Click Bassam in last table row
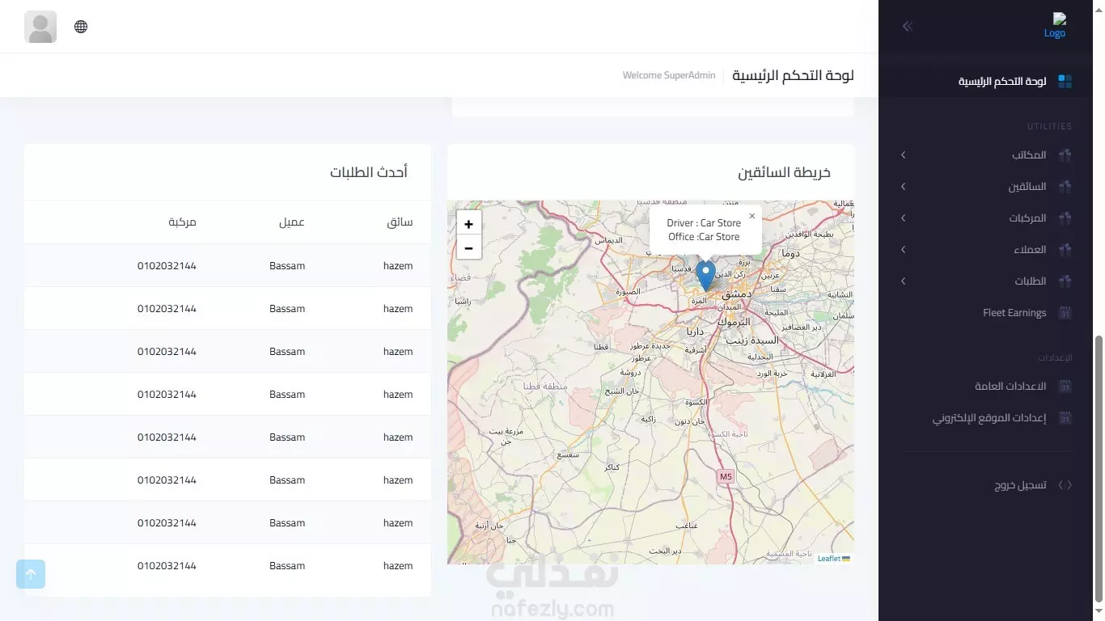1105x621 pixels. (287, 566)
